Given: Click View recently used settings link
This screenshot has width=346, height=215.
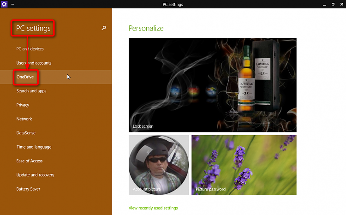Looking at the screenshot, I should point(153,208).
